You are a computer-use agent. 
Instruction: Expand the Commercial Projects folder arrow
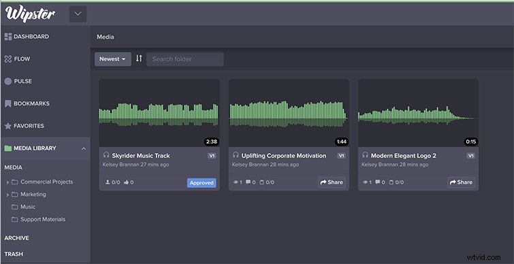click(7, 182)
